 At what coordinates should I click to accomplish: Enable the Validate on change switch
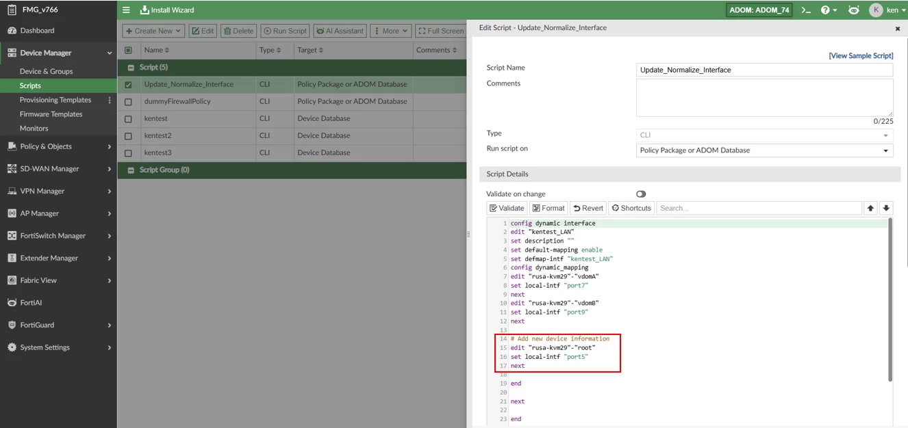click(641, 194)
